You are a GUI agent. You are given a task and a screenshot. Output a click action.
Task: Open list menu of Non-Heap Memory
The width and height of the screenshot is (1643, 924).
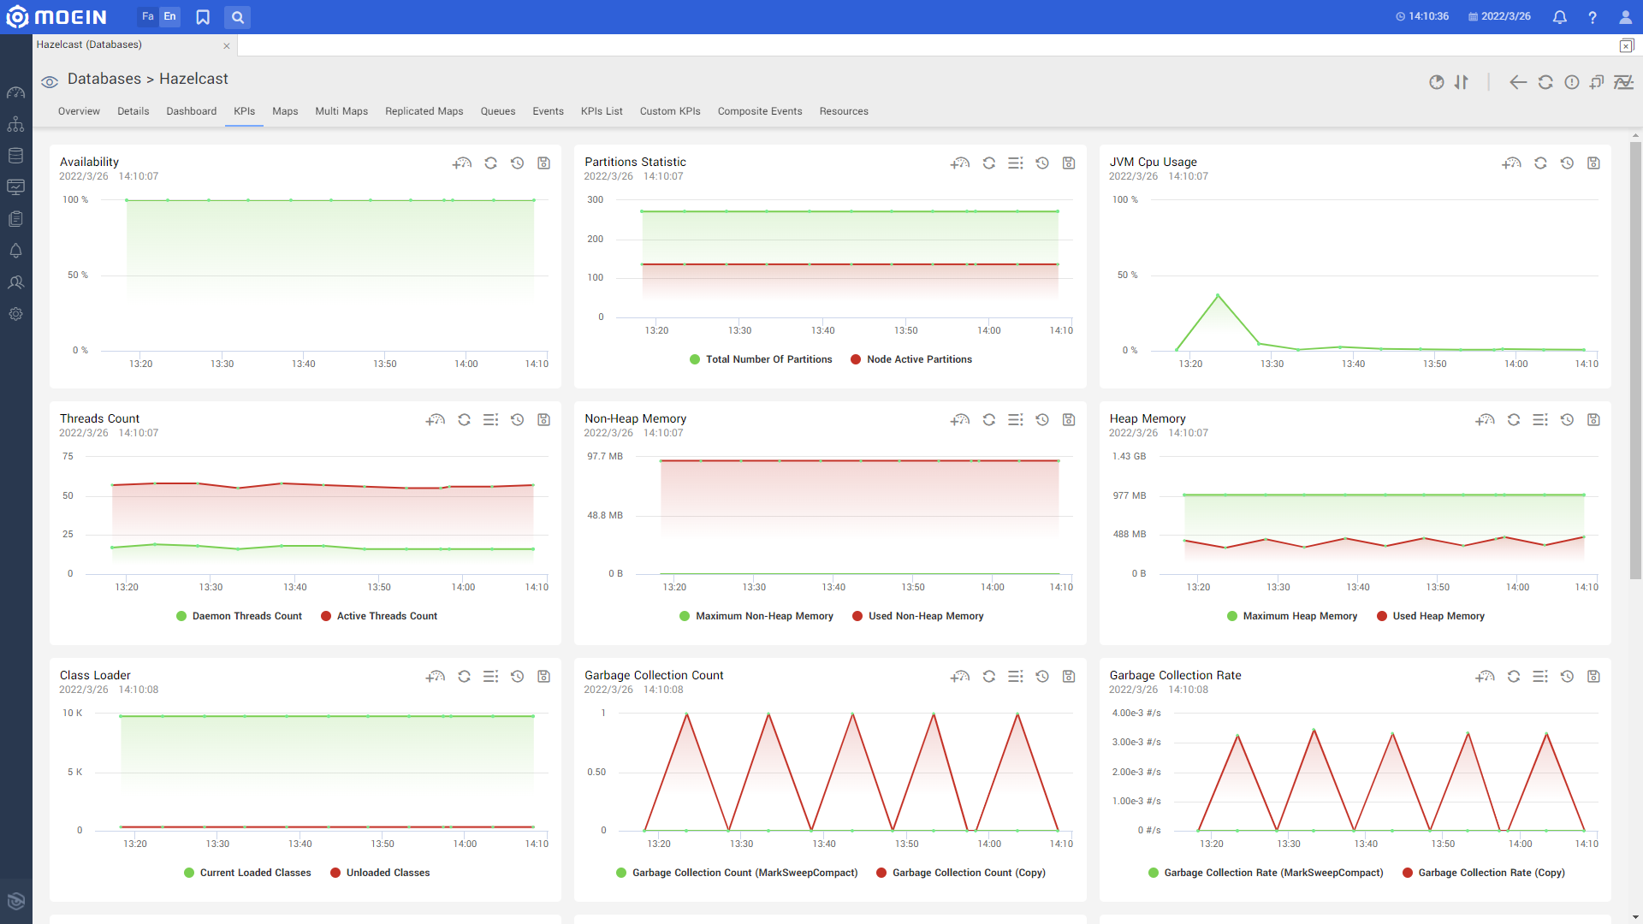[x=1015, y=419]
